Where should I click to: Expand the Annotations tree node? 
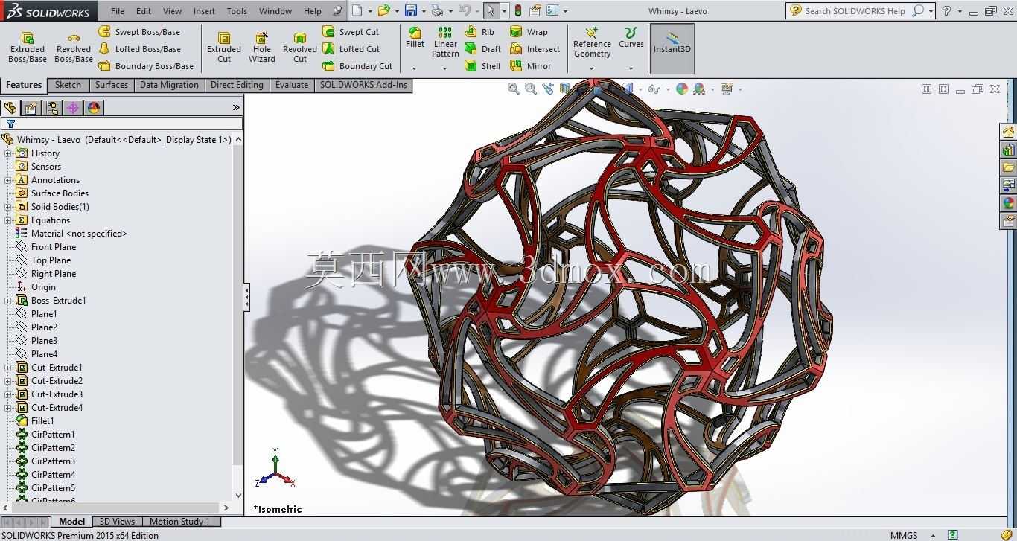pyautogui.click(x=8, y=180)
